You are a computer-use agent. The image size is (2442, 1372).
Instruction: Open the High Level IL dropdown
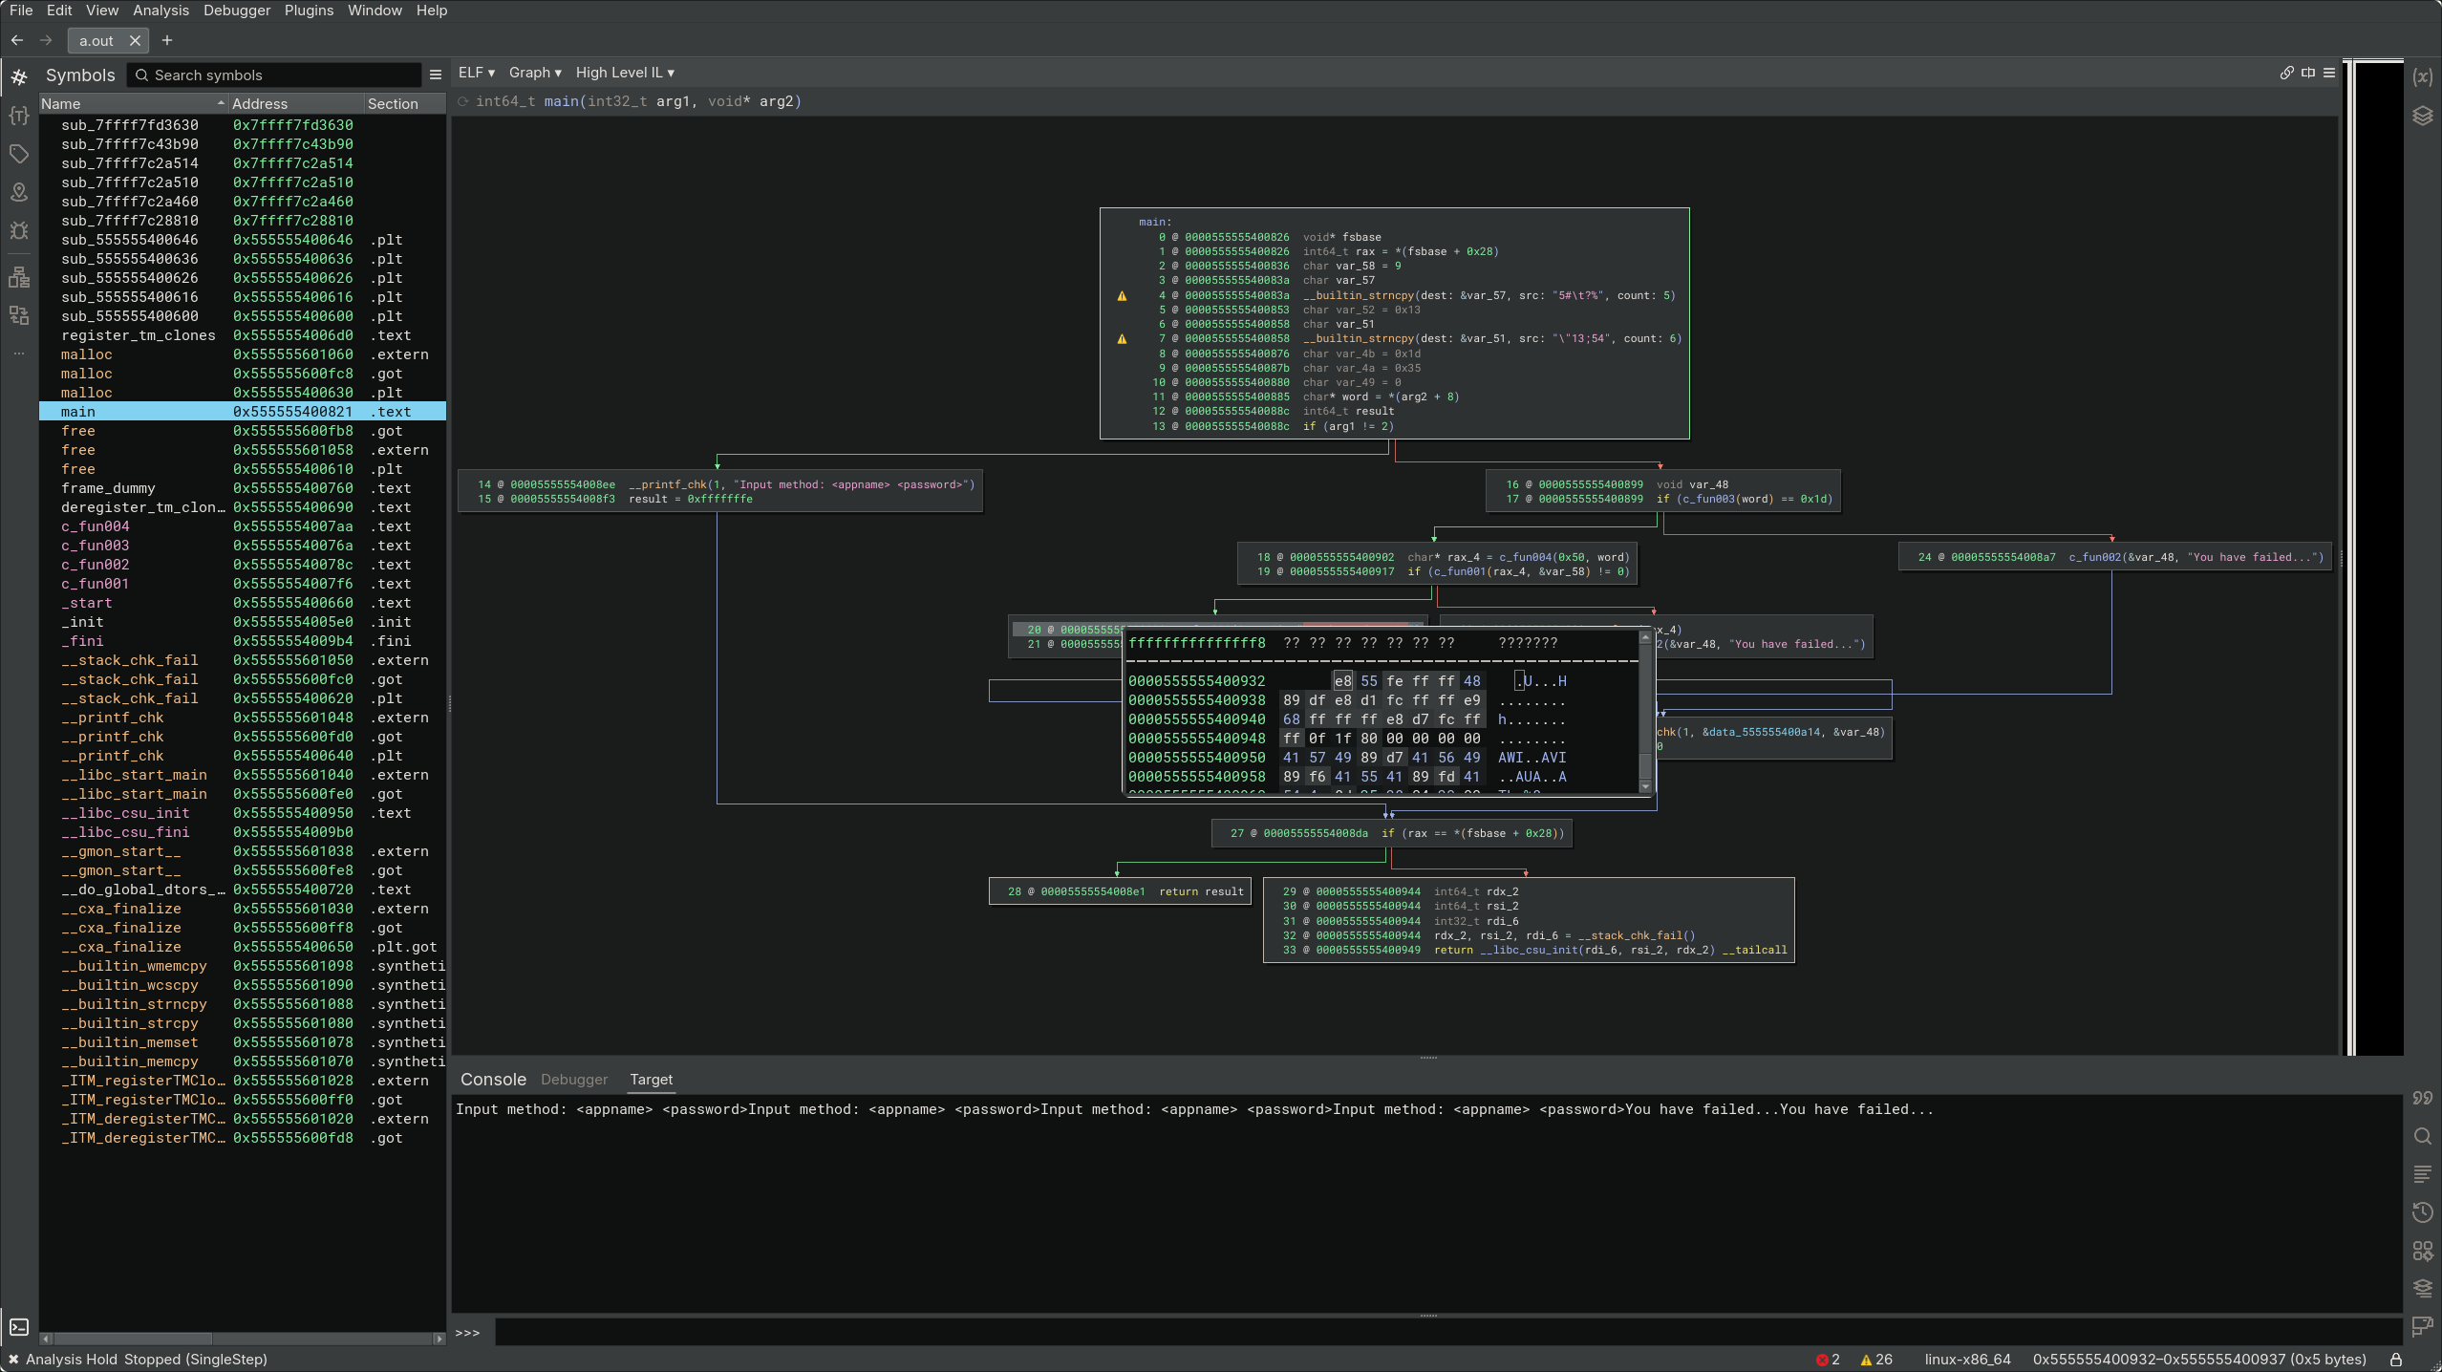point(625,73)
